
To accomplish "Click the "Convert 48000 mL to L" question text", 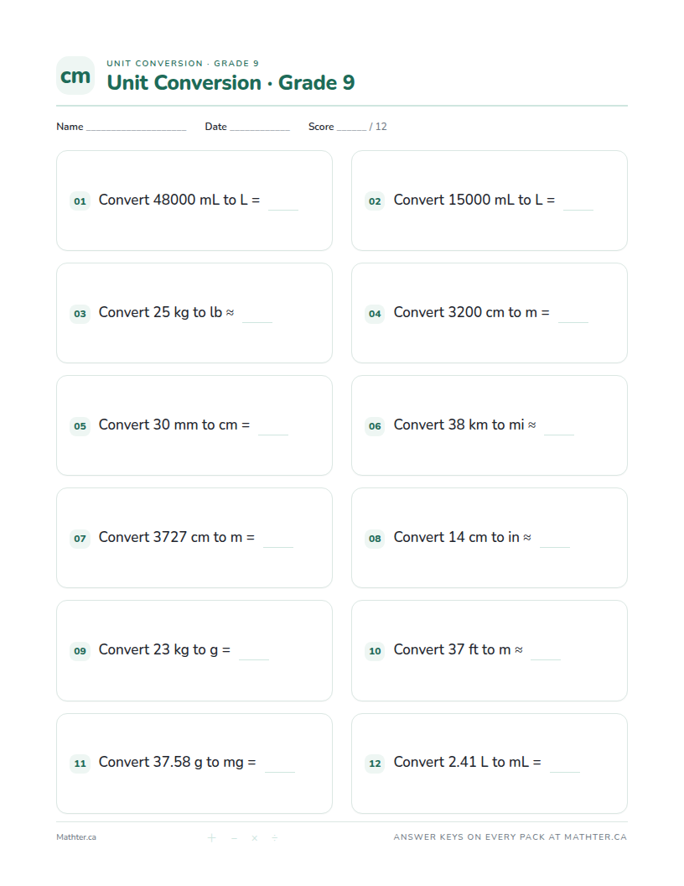I will point(179,200).
